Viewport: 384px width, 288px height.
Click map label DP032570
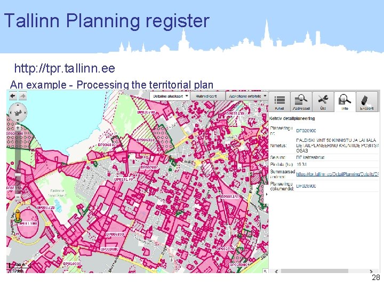[226, 249]
